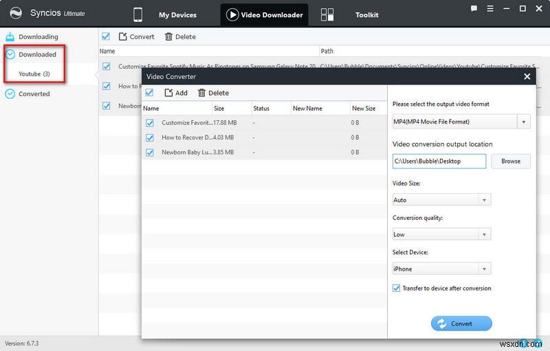This screenshot has height=351, width=550.
Task: Click the Toolkit grid icon
Action: click(x=327, y=14)
